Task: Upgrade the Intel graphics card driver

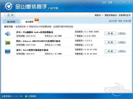Action: pos(110,51)
